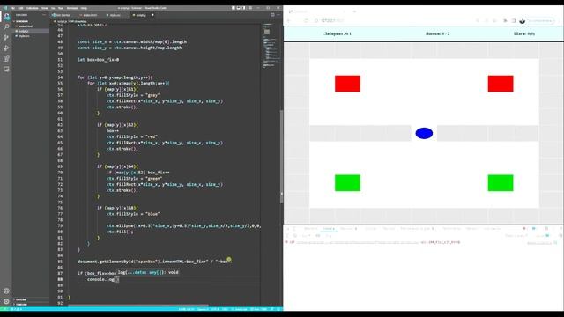
Task: Click the browser profile avatar icon
Action: click(523, 21)
